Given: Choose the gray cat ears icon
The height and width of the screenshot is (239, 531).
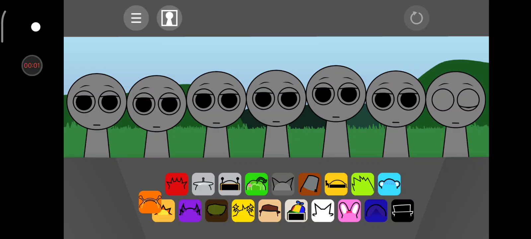Looking at the screenshot, I should point(283,184).
